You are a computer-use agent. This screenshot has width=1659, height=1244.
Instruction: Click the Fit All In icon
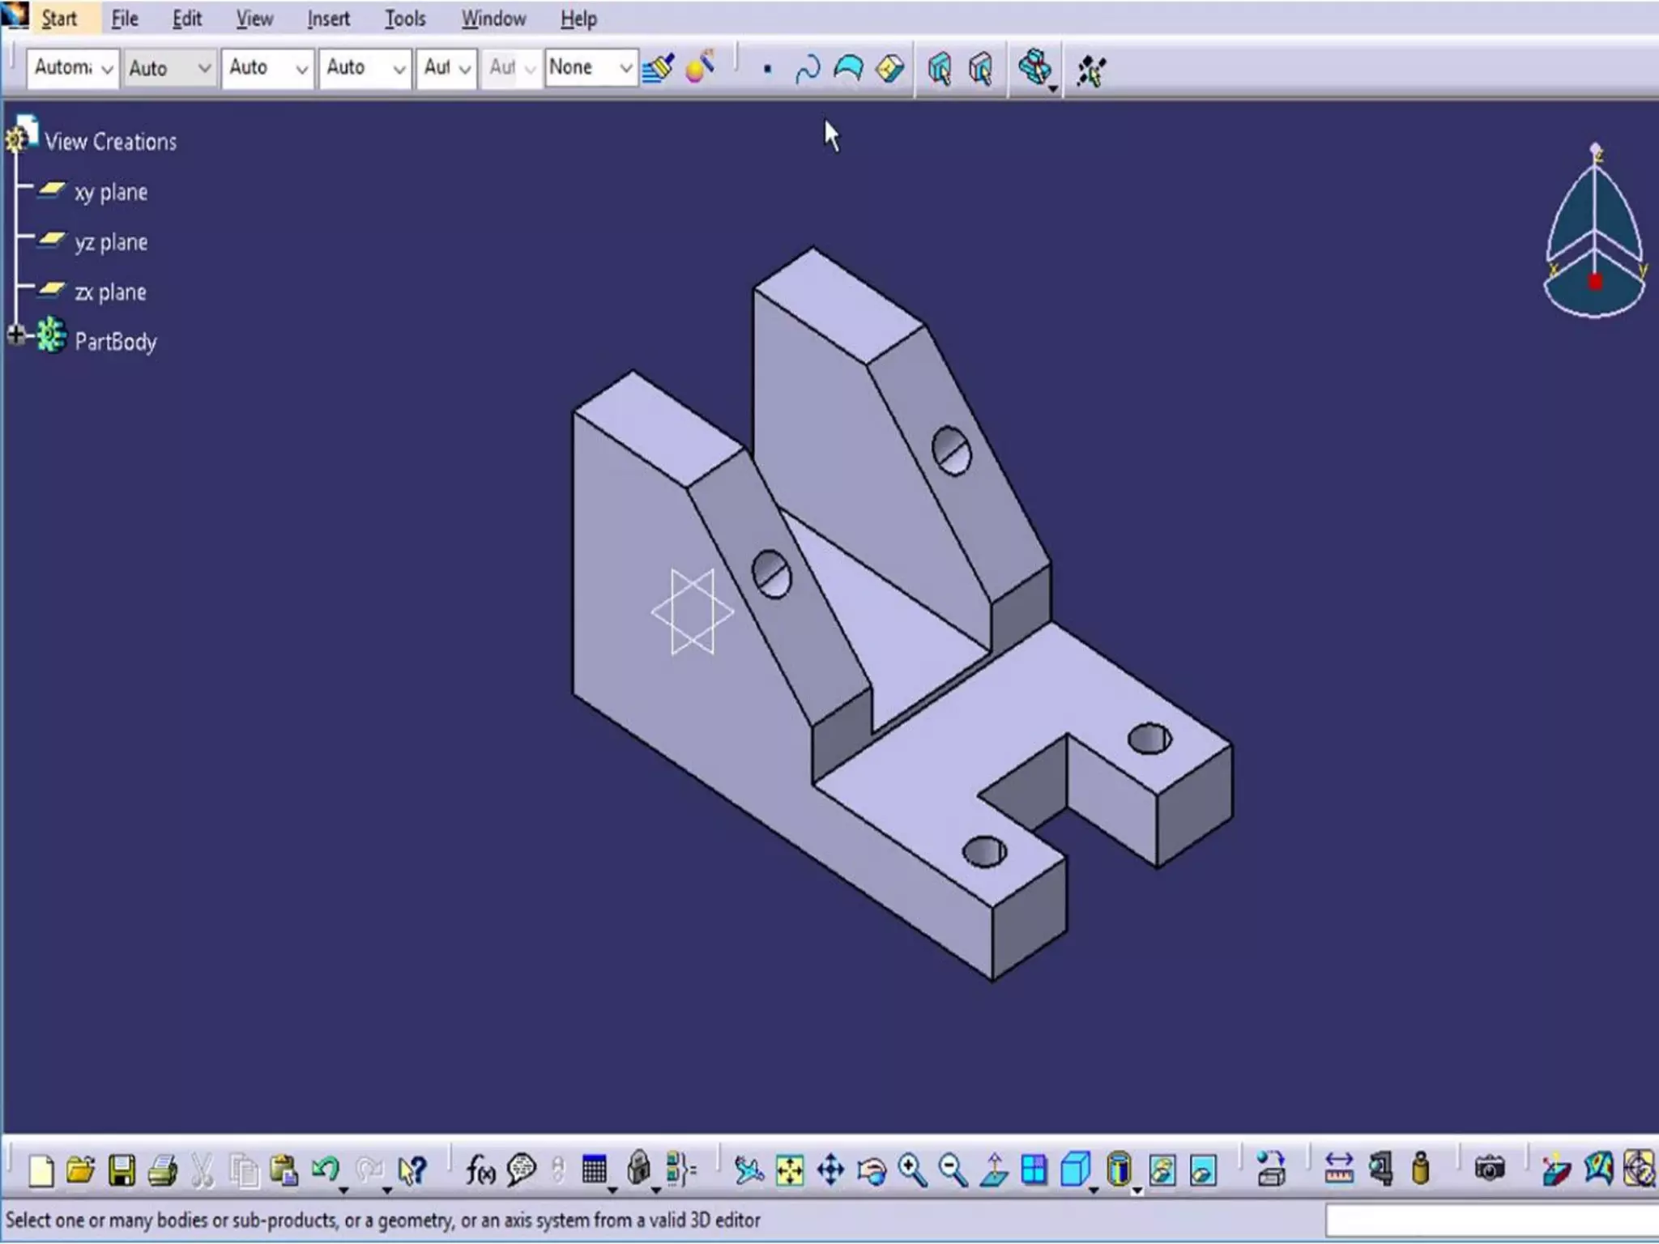[790, 1170]
